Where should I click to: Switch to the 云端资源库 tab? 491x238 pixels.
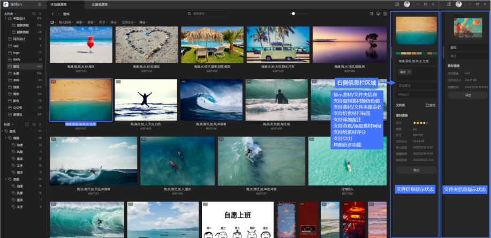[x=99, y=4]
